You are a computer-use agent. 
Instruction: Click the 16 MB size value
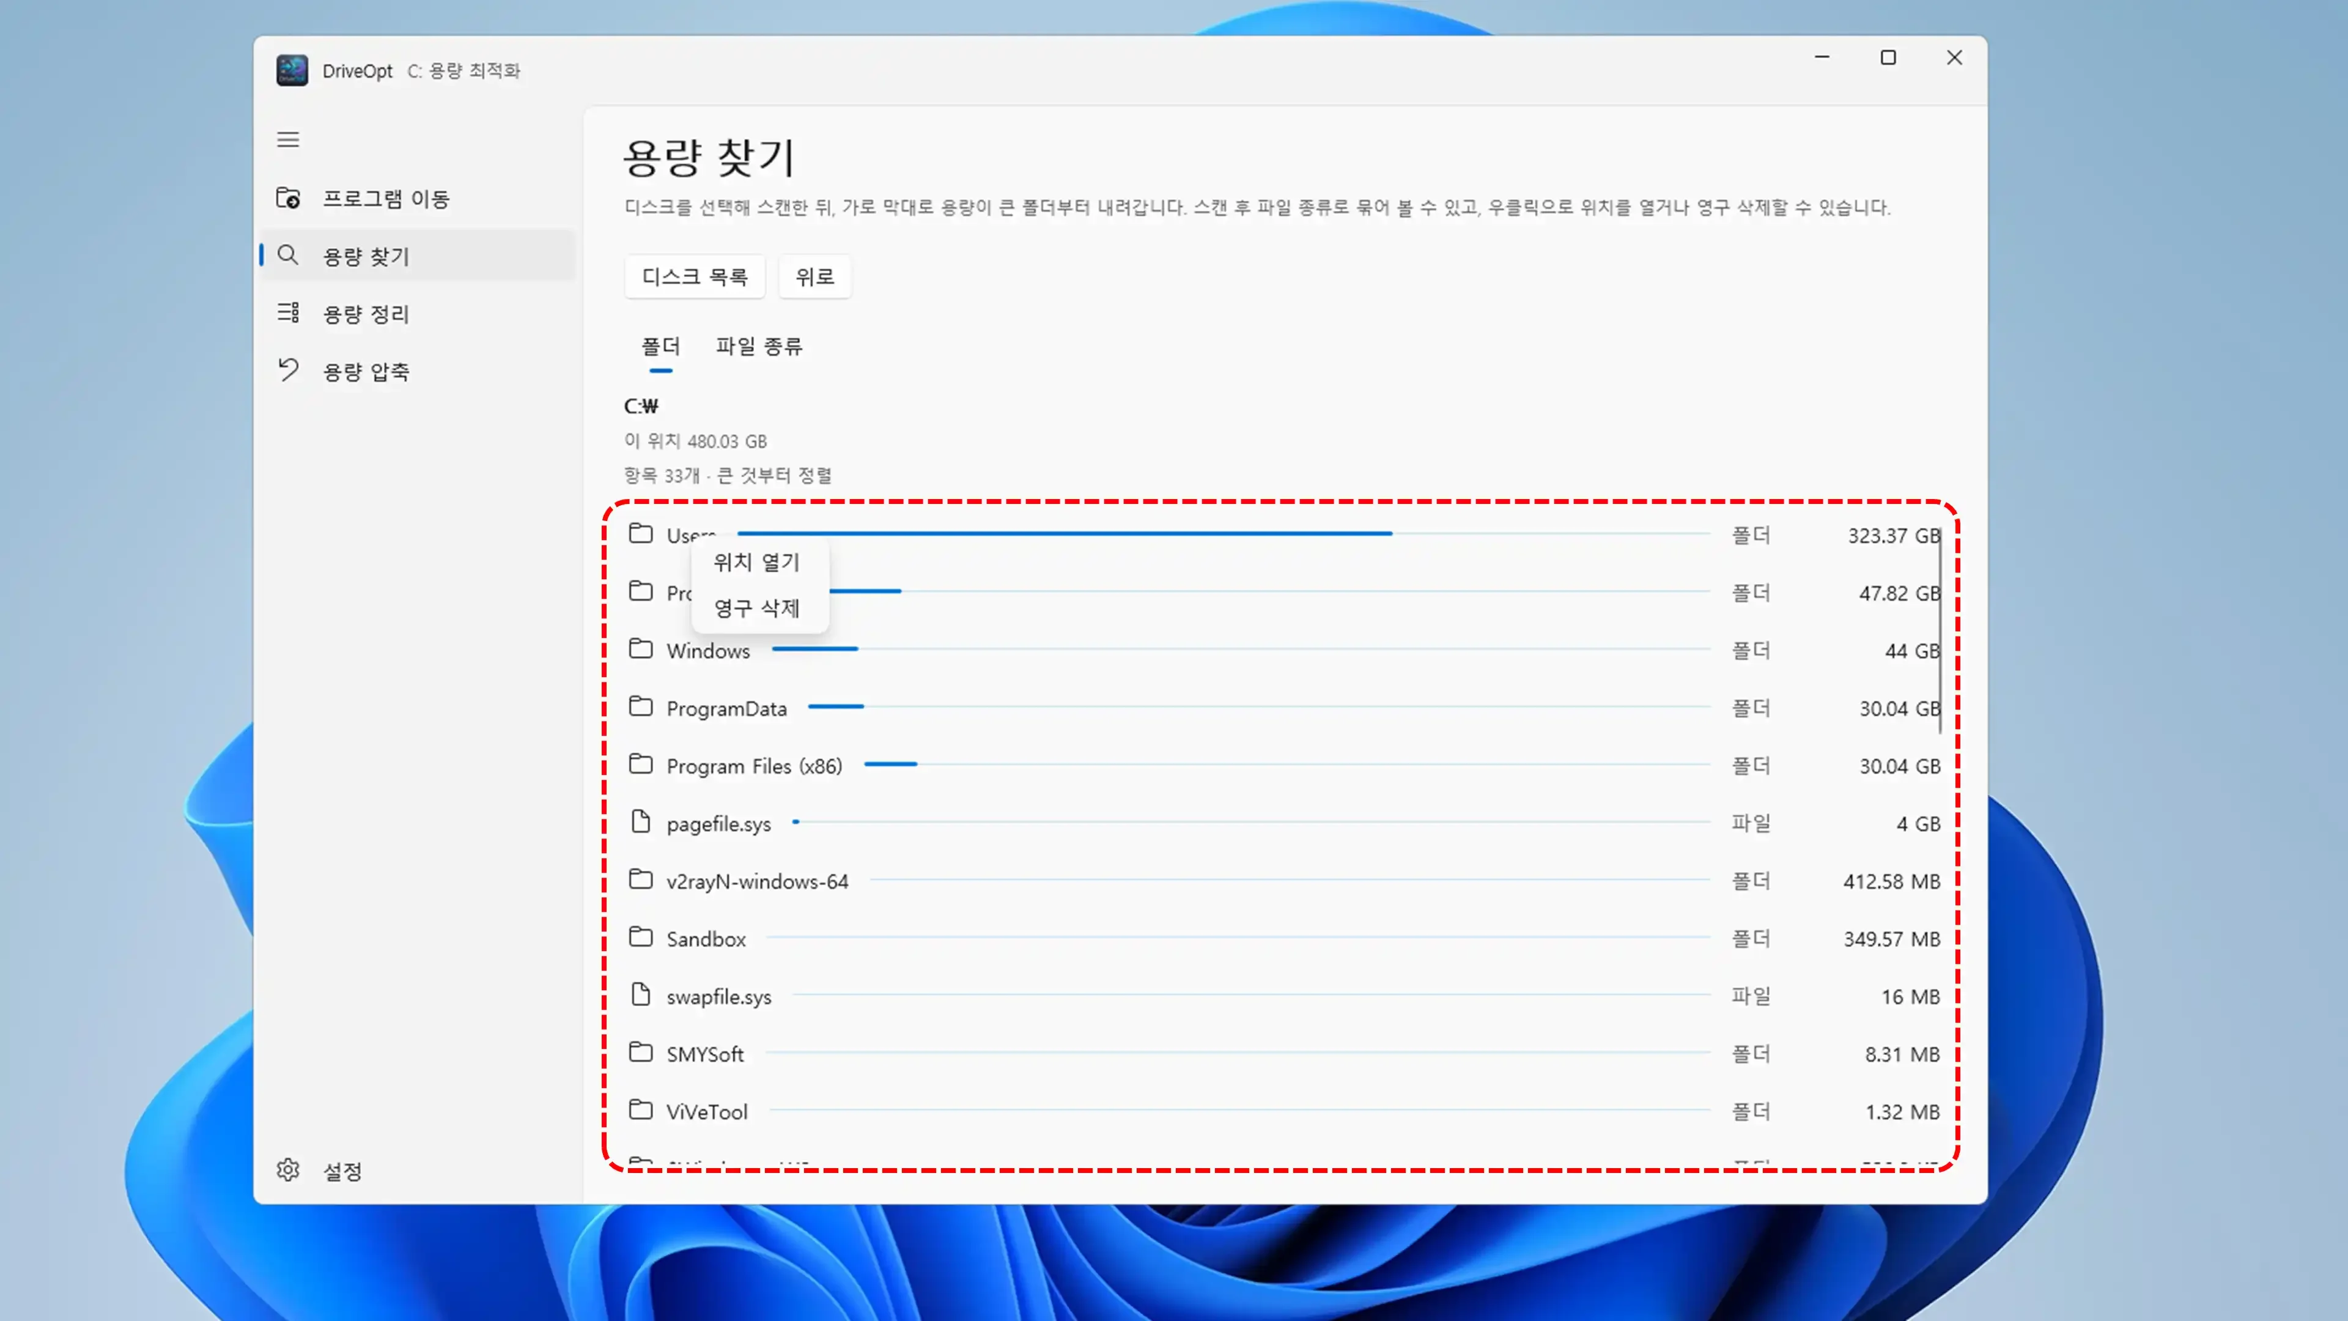pyautogui.click(x=1910, y=996)
